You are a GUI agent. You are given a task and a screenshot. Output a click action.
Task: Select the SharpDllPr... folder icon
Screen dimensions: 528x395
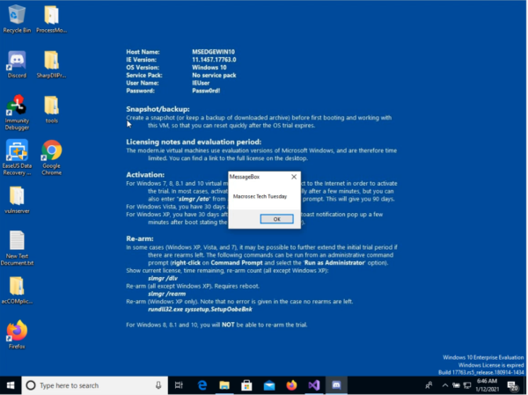tap(52, 64)
